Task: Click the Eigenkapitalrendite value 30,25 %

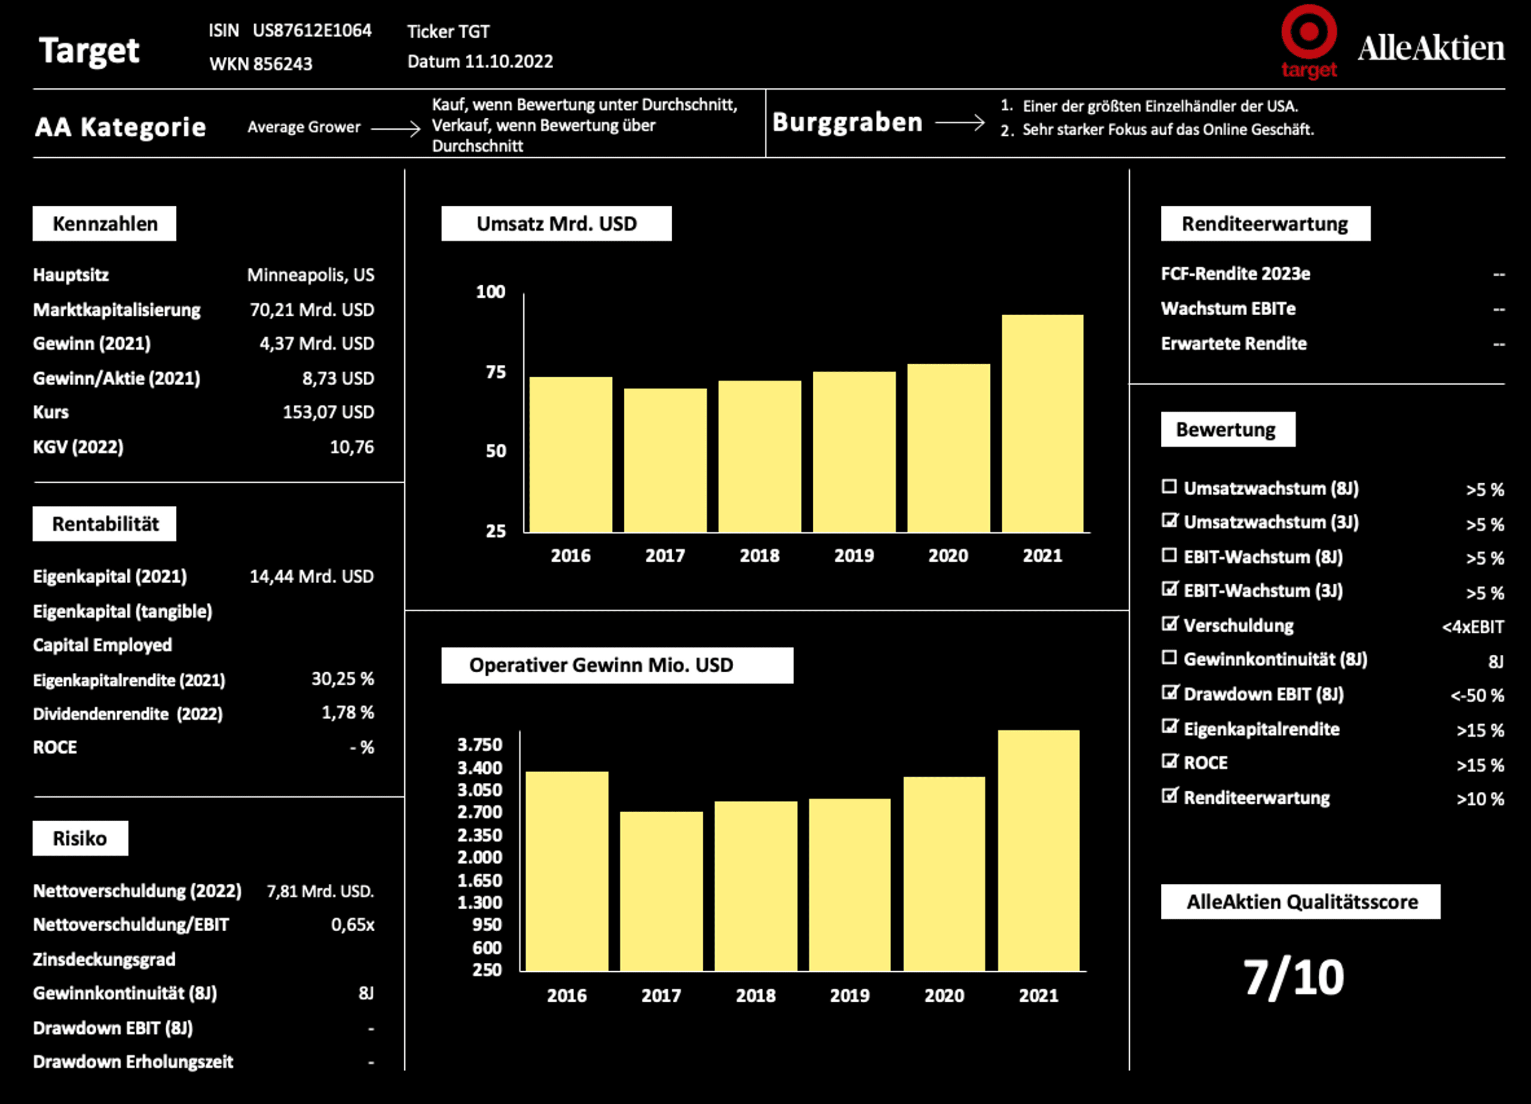Action: pyautogui.click(x=342, y=679)
